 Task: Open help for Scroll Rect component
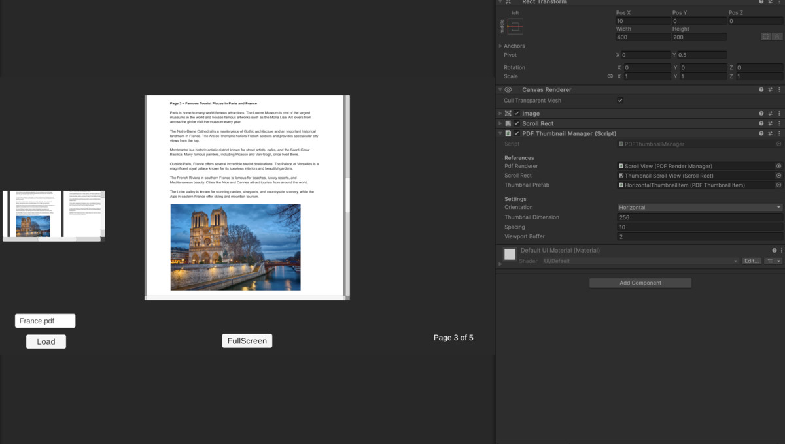(761, 123)
